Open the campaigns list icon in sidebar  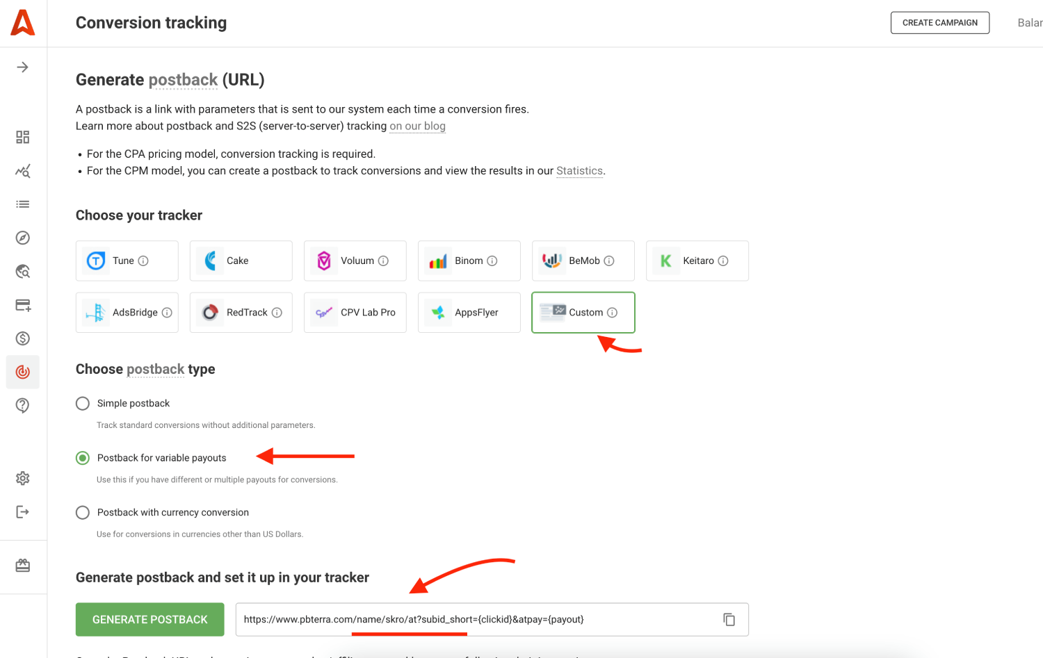[23, 204]
